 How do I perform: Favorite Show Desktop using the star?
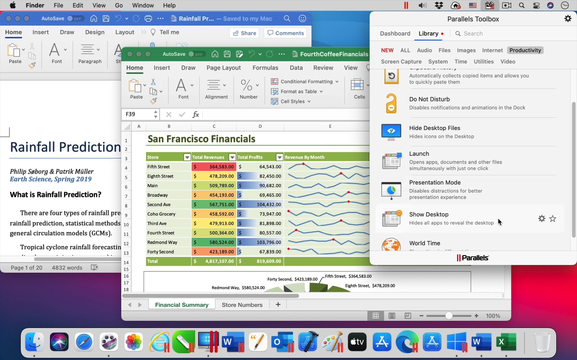[553, 219]
